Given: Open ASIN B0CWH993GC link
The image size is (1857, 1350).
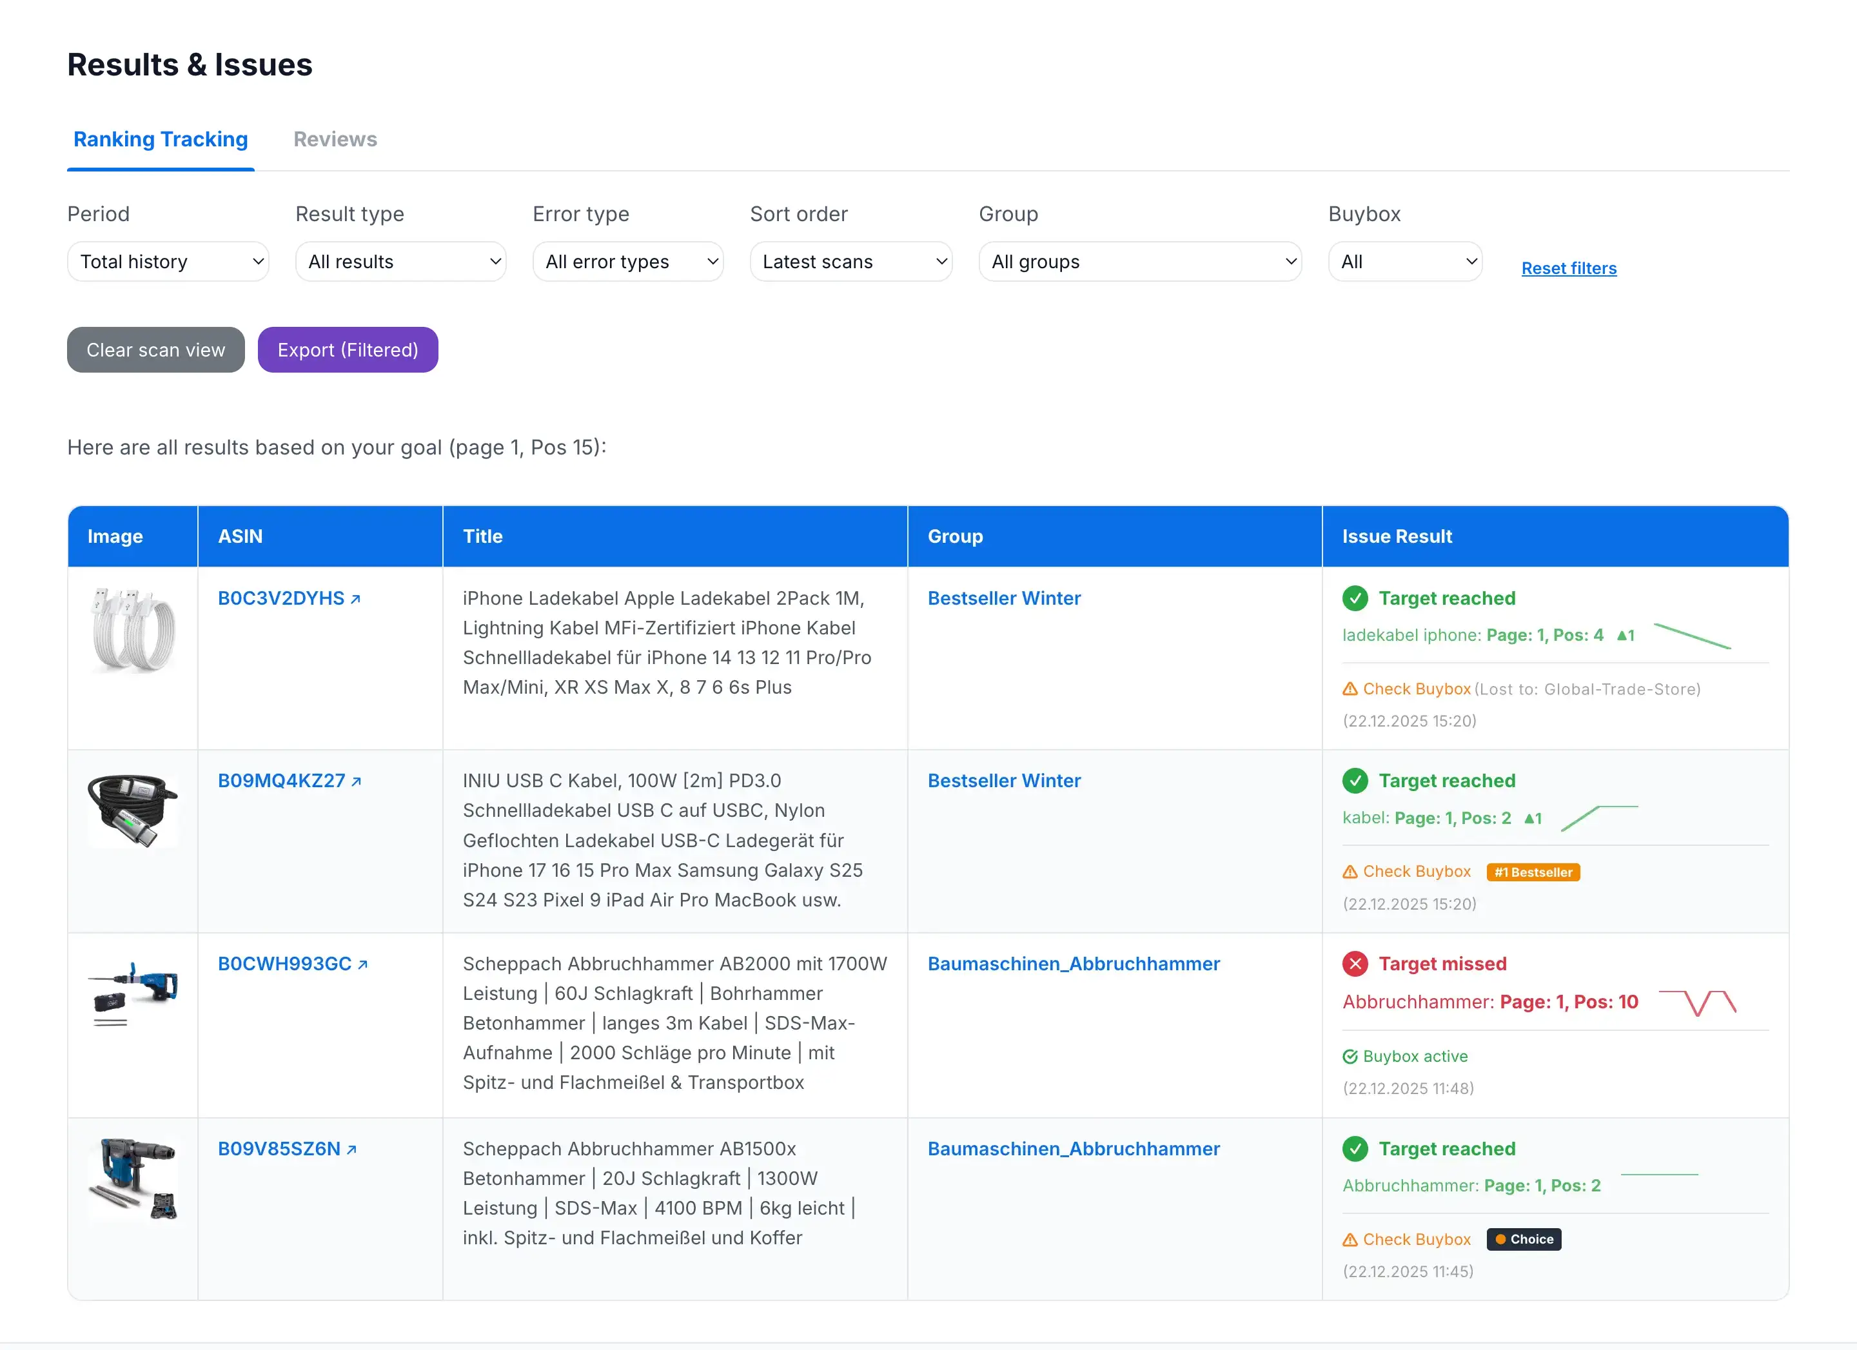Looking at the screenshot, I should pos(284,964).
